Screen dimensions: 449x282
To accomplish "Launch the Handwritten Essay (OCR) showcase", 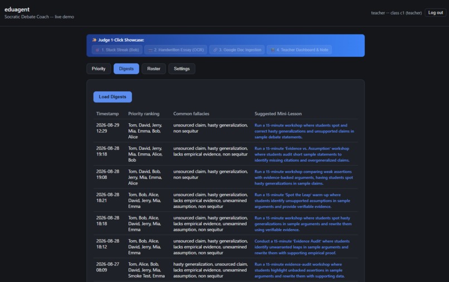I will click(176, 50).
